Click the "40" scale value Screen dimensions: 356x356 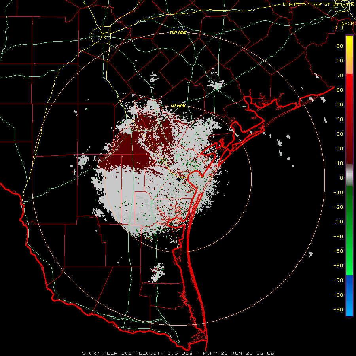tap(340, 119)
